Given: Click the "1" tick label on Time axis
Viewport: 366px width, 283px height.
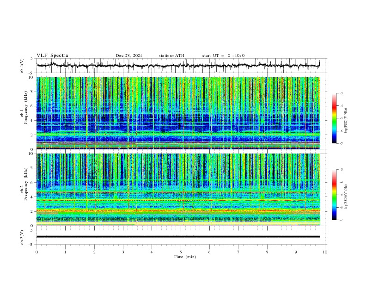Looking at the screenshot, I should coord(65,252).
